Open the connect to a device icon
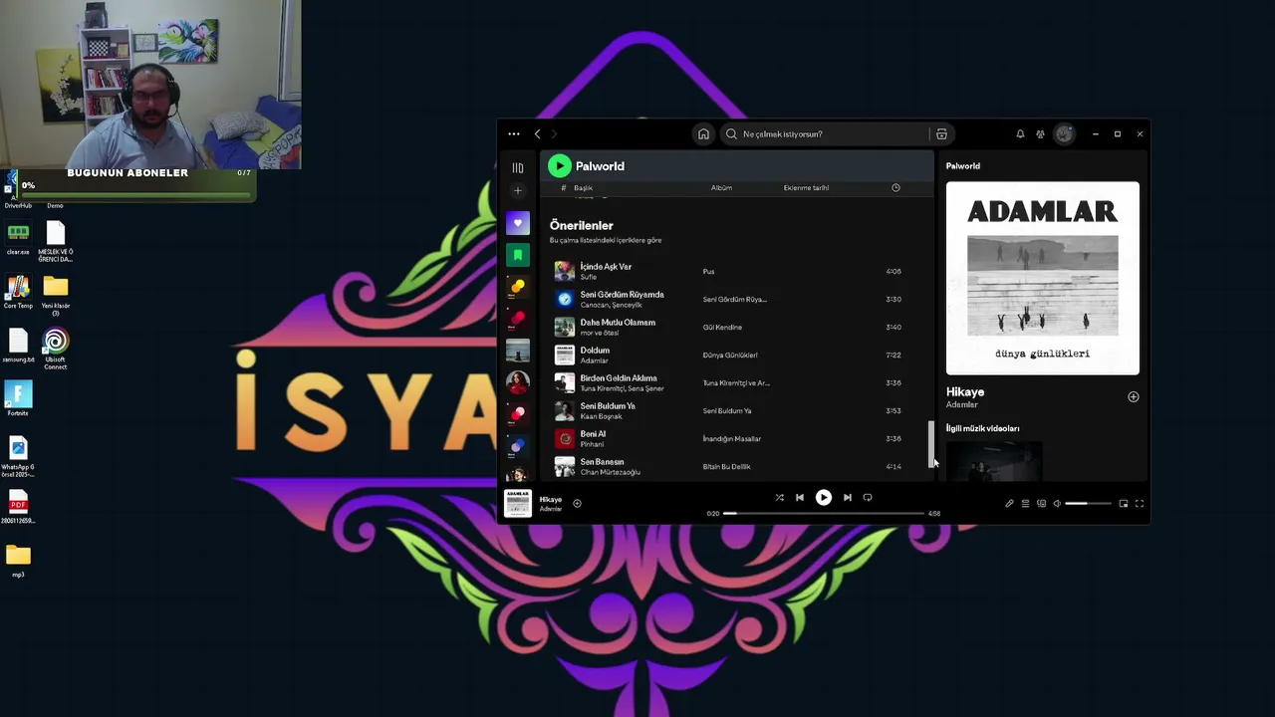The width and height of the screenshot is (1275, 717). tap(1041, 504)
